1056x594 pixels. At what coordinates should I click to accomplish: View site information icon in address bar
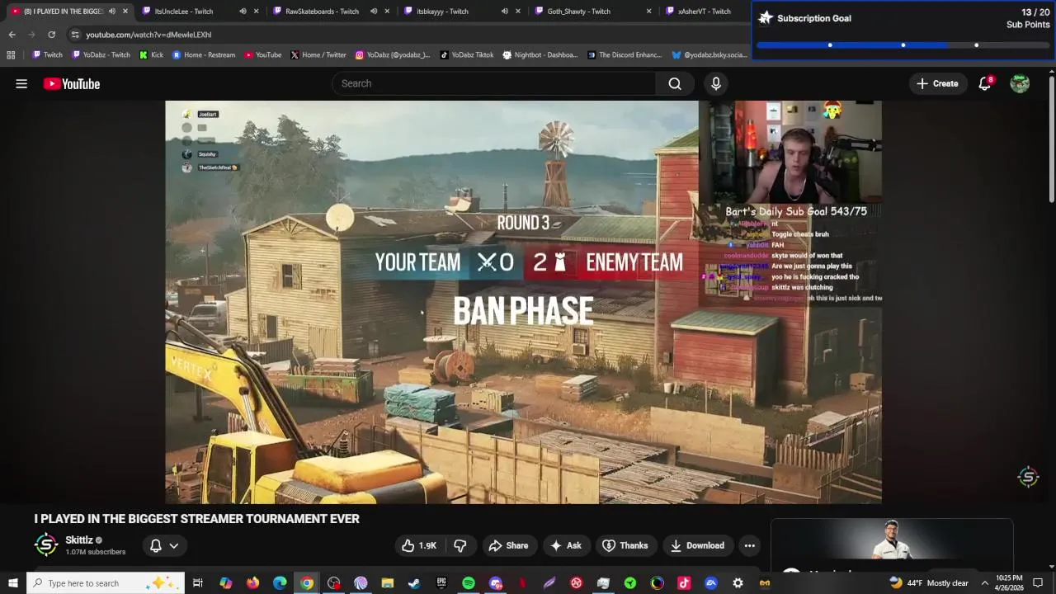tap(75, 35)
